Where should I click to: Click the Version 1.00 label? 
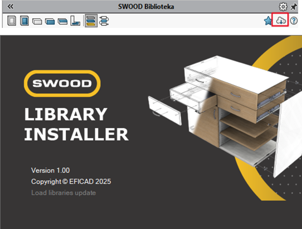[50, 170]
